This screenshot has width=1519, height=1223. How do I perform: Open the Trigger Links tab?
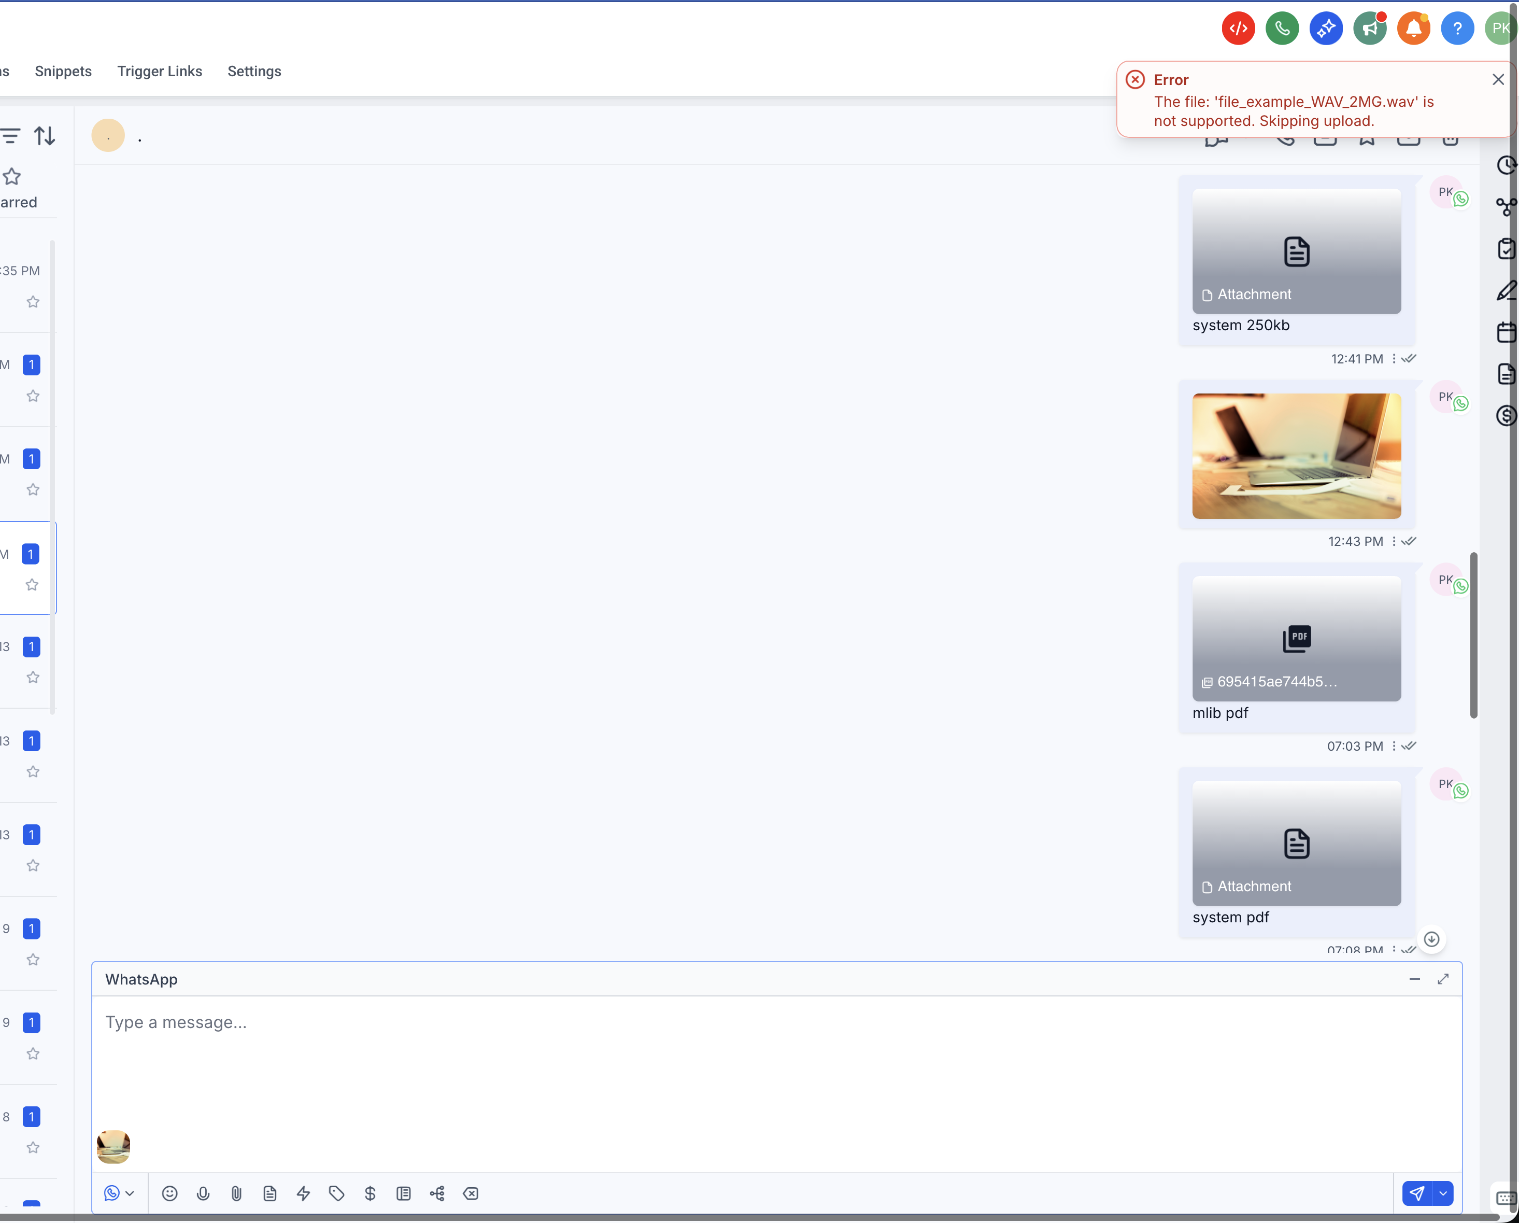[159, 71]
